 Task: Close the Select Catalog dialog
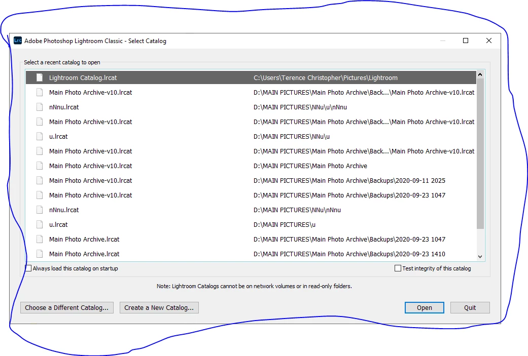(x=489, y=41)
